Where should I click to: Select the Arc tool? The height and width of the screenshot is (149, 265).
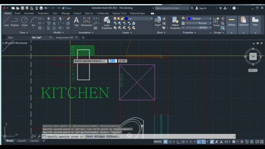(34, 22)
